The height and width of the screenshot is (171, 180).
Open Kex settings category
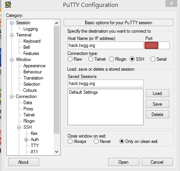click(x=34, y=133)
